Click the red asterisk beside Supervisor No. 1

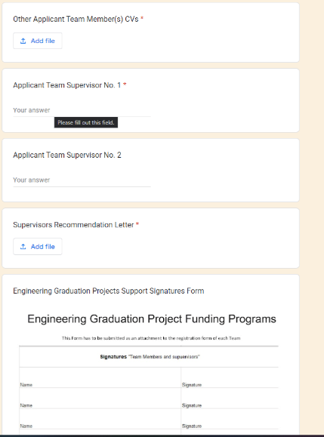pos(125,85)
